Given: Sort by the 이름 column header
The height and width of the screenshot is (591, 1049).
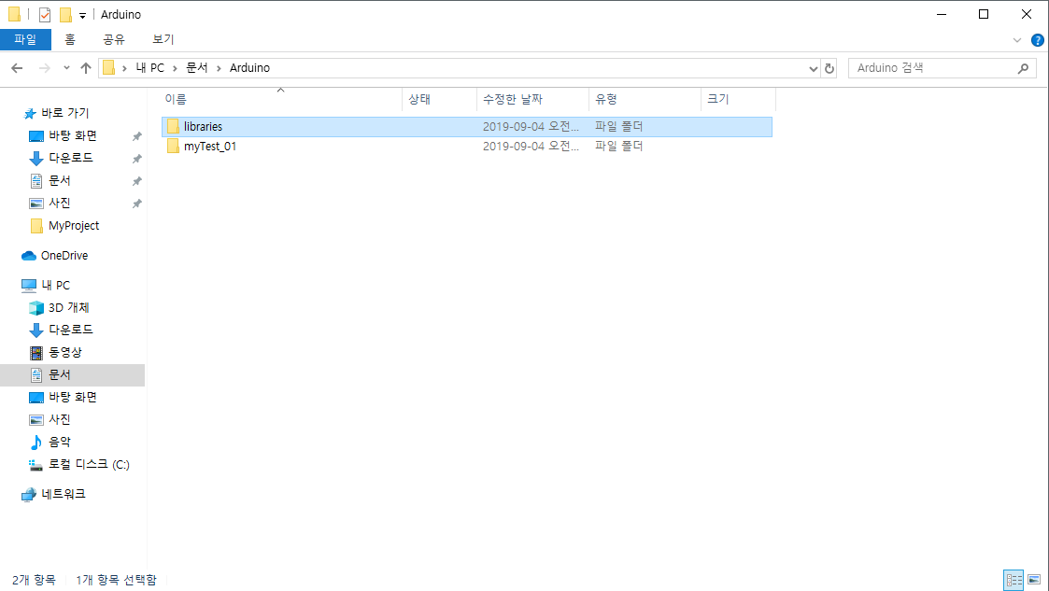Looking at the screenshot, I should point(281,99).
